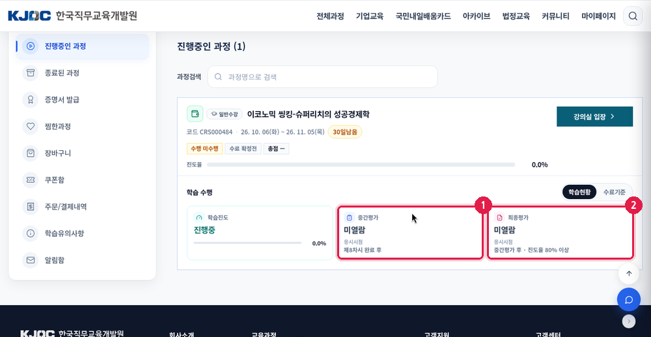This screenshot has width=651, height=337.
Task: Click the 30일남음 badge
Action: click(x=345, y=132)
